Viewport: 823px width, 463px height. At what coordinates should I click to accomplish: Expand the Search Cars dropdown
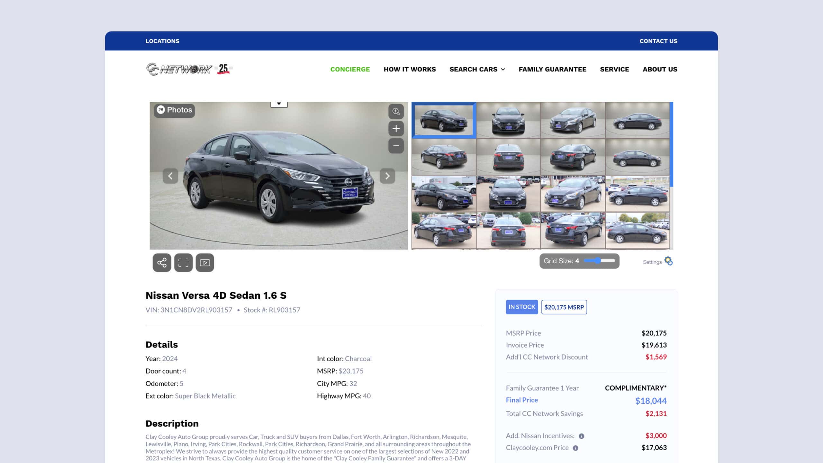[477, 69]
